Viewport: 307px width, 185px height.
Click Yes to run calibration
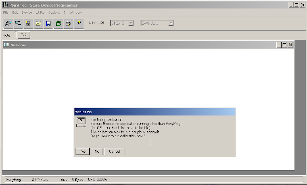coord(83,151)
